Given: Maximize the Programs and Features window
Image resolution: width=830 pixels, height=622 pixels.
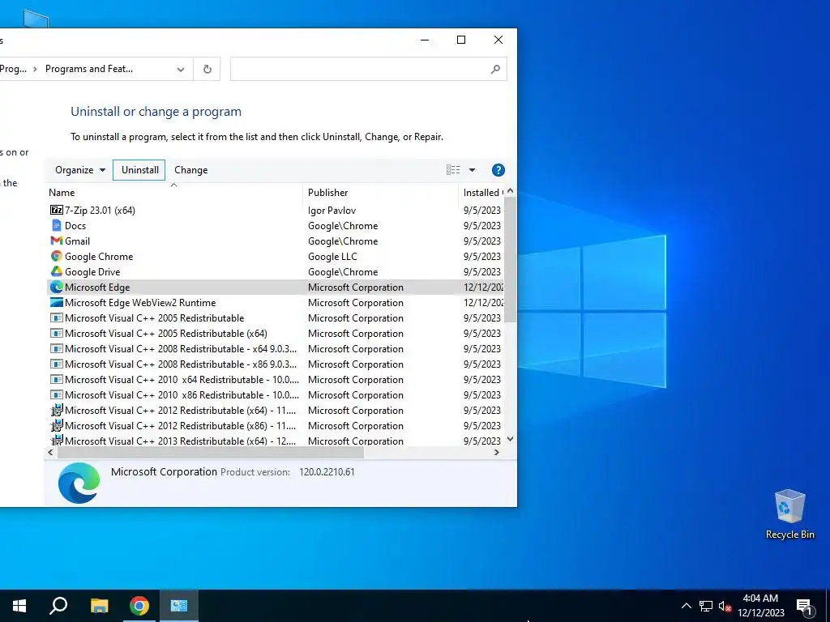Looking at the screenshot, I should click(461, 40).
